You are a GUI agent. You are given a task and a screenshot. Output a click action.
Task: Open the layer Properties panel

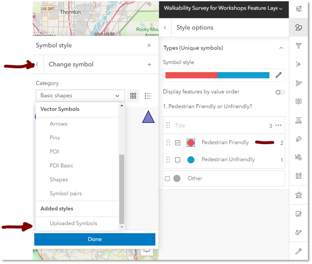tap(298, 9)
